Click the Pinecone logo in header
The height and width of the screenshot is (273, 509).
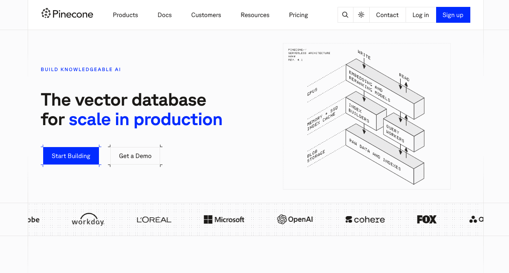click(x=67, y=14)
